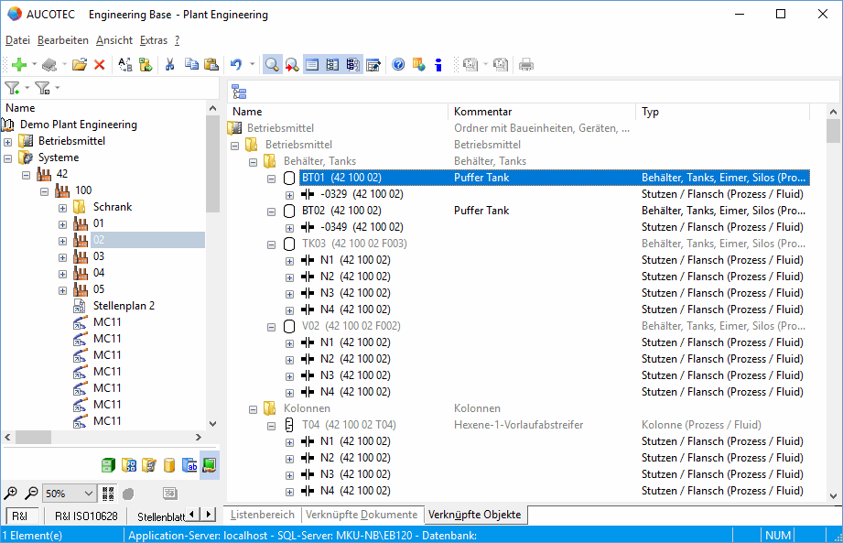The width and height of the screenshot is (843, 543).
Task: Click the green plus New icon
Action: pos(18,64)
